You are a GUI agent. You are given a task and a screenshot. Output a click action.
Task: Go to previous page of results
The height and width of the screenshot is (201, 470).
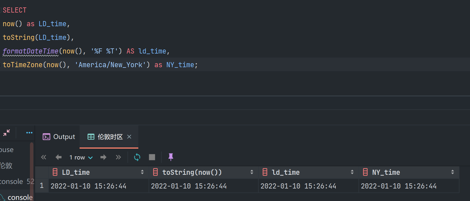click(58, 157)
